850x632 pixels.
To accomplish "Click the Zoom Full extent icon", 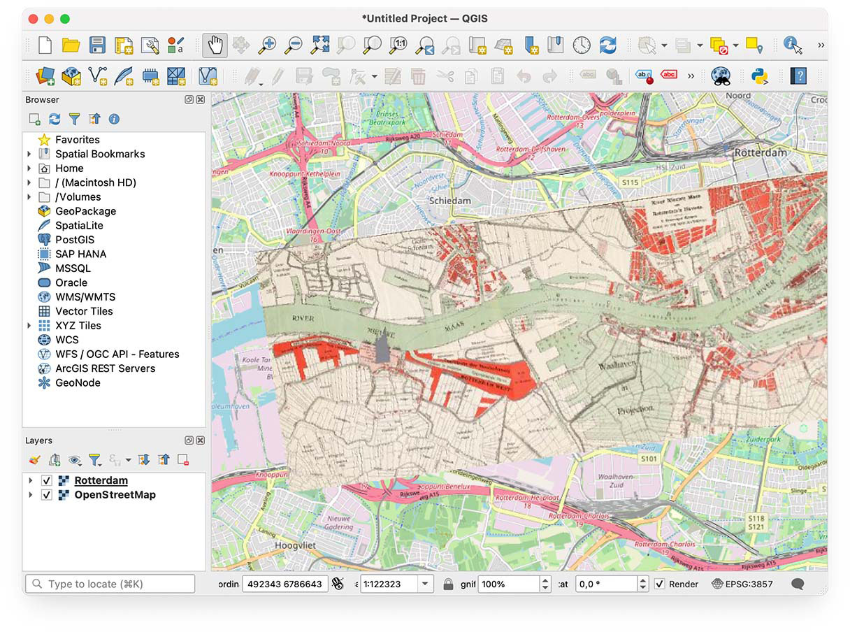I will 320,45.
